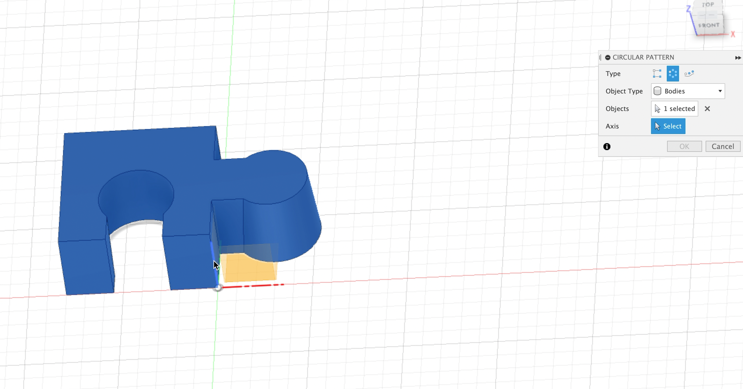Viewport: 743px width, 389px height.
Task: Select the Circular Pattern type icon
Action: [x=673, y=74]
